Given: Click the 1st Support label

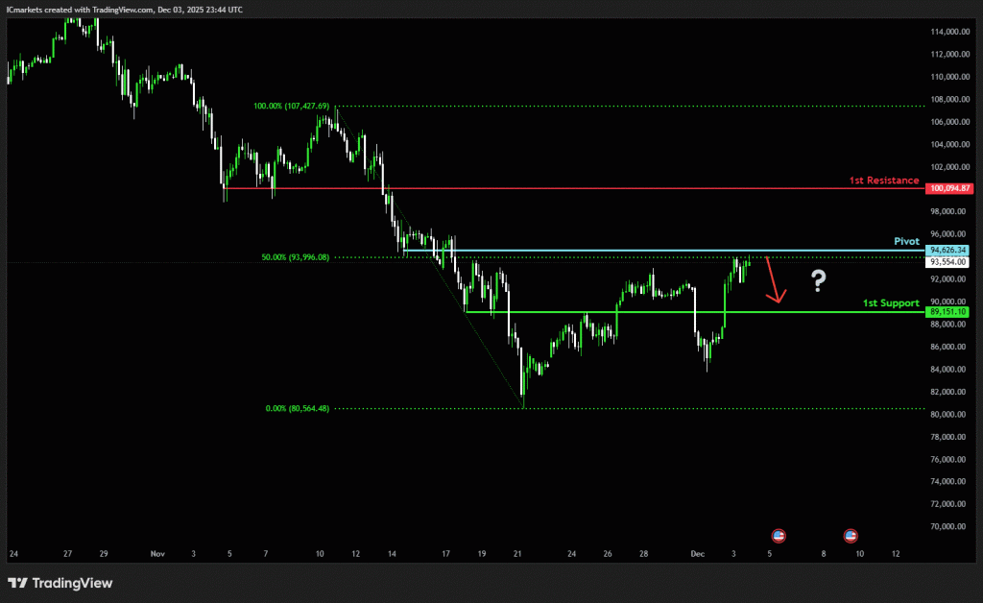Looking at the screenshot, I should click(891, 303).
